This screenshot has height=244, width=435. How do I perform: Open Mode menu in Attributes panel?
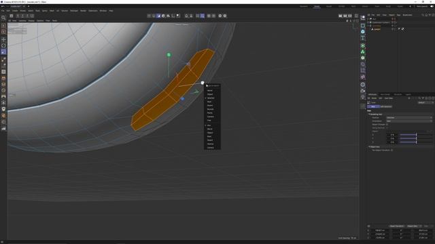[x=374, y=98]
